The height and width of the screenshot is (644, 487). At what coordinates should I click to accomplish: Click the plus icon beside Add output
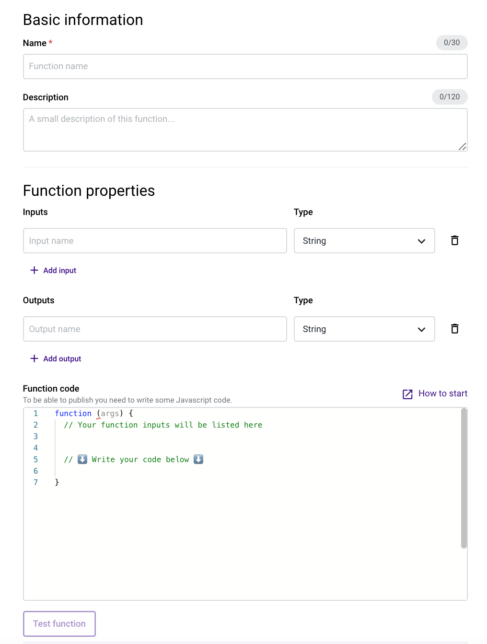34,358
